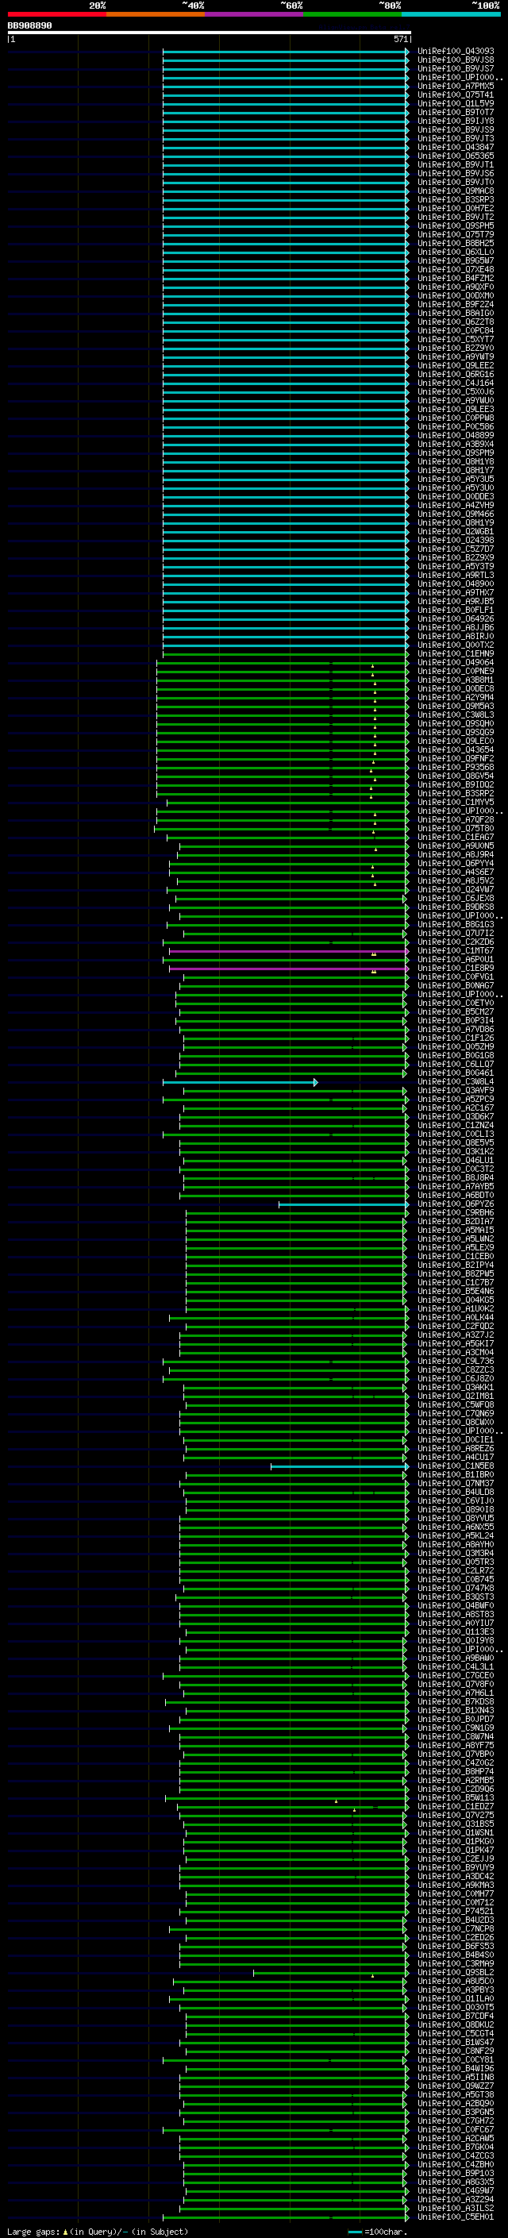
Task: Select hit UniRef100_B5CM27
Action: tap(456, 1011)
